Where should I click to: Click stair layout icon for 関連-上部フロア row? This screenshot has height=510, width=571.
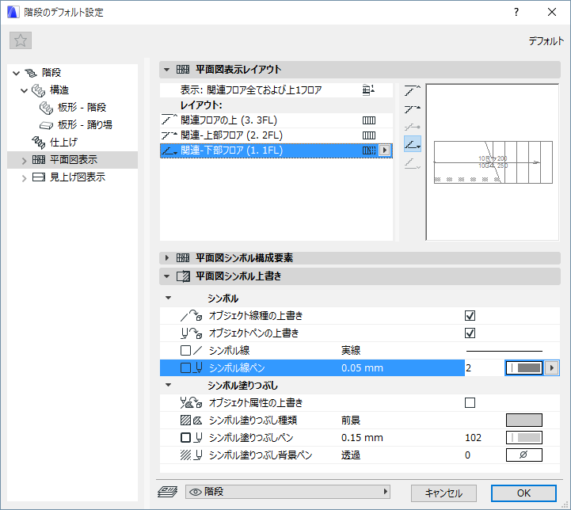369,135
